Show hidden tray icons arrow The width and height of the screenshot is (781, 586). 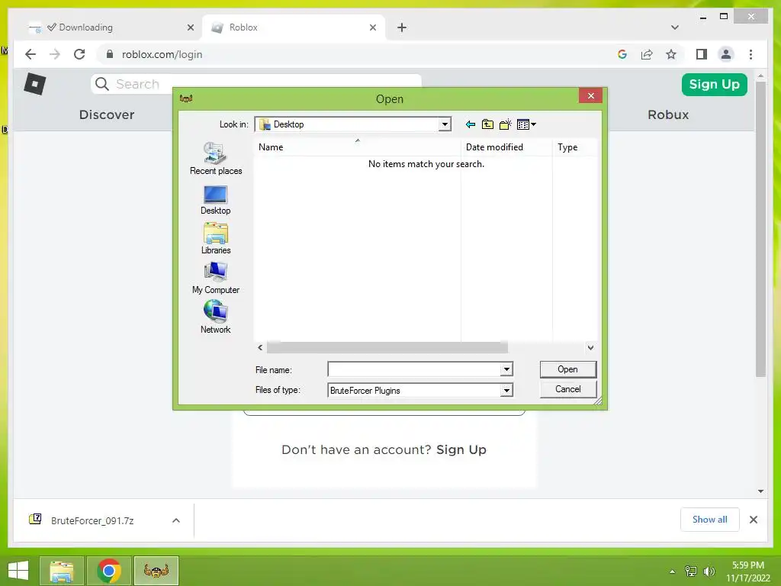tap(673, 571)
